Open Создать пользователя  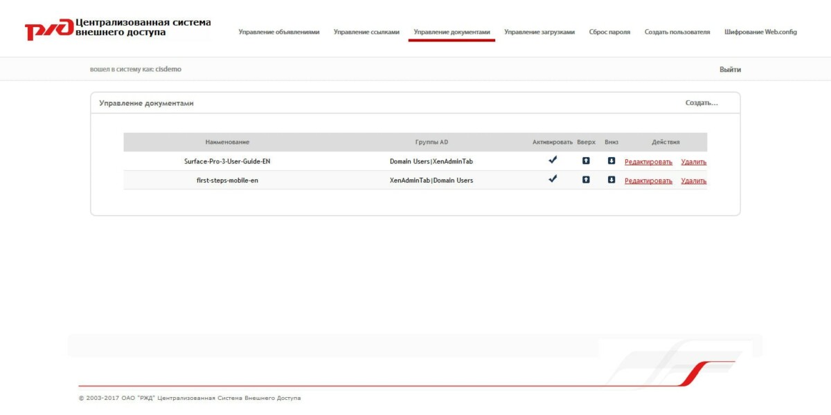(x=677, y=31)
